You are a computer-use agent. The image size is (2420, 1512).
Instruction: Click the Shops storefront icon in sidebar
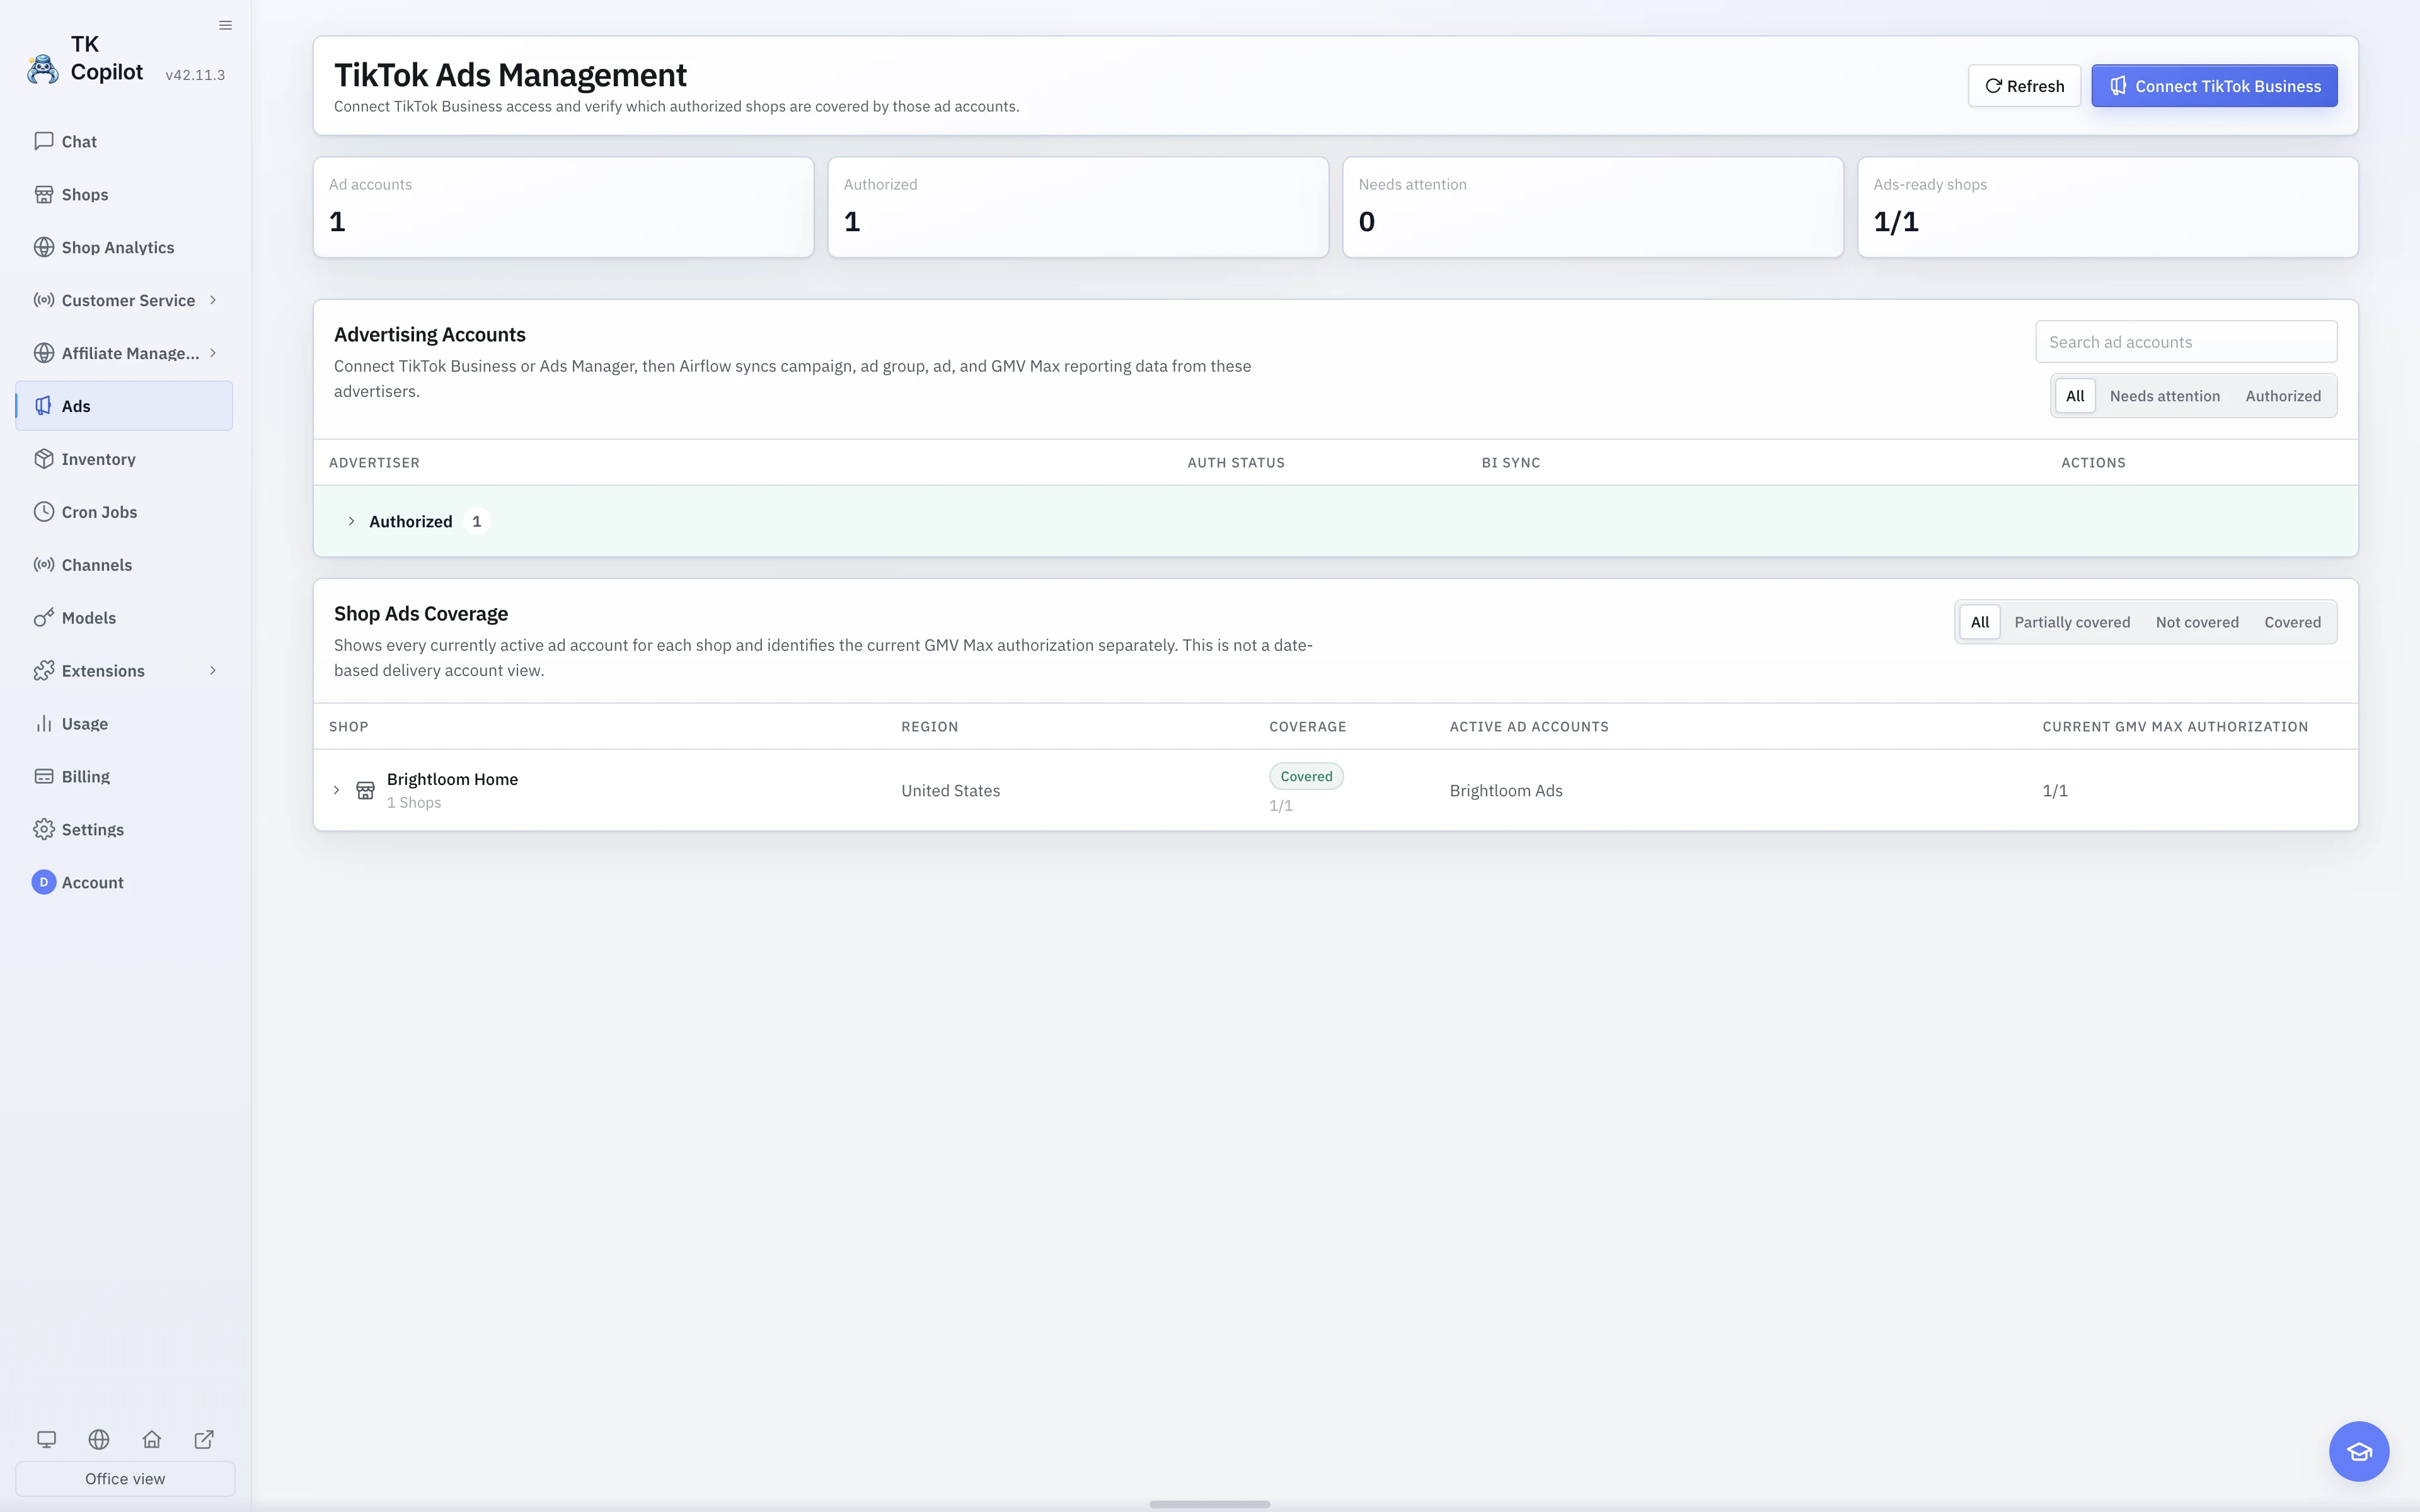[x=44, y=194]
